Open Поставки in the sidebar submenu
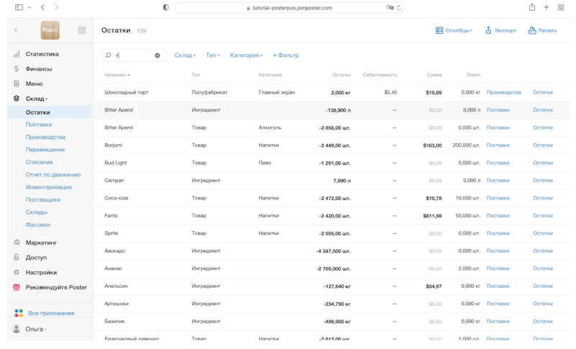This screenshot has height=349, width=576. click(39, 124)
